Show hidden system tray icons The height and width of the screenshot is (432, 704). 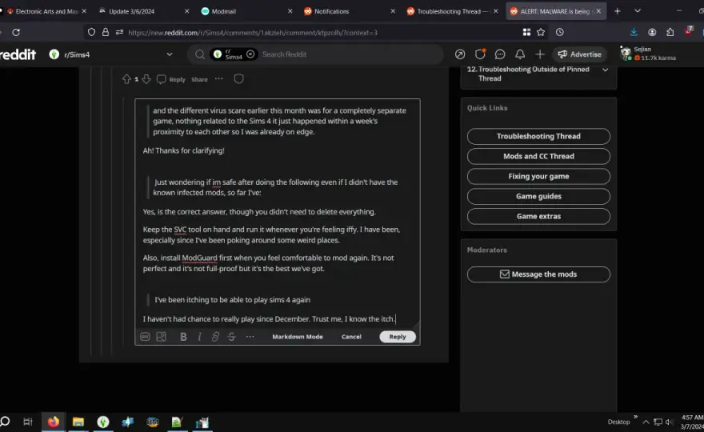coord(646,422)
